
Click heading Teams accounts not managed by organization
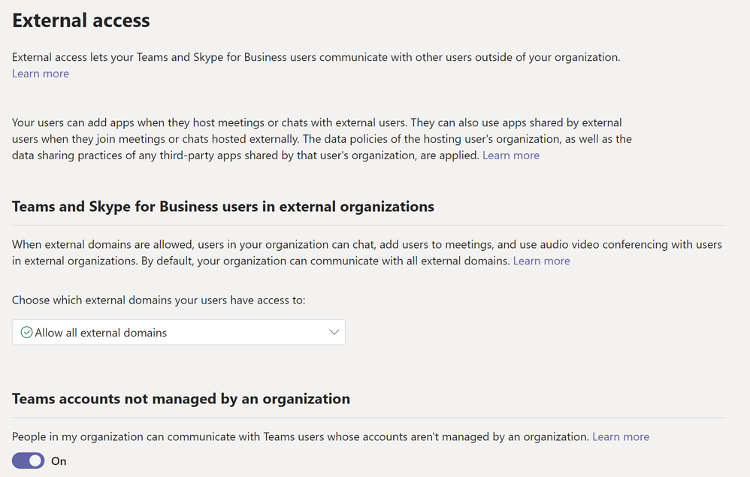181,399
